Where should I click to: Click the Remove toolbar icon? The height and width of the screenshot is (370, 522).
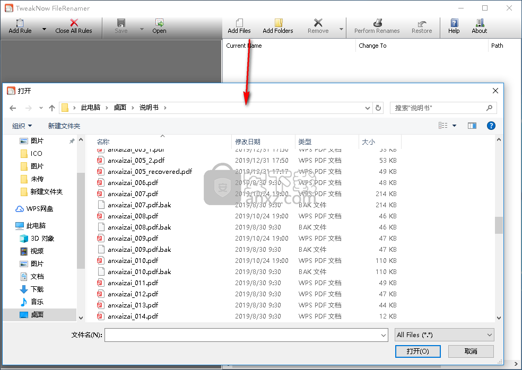pos(318,27)
